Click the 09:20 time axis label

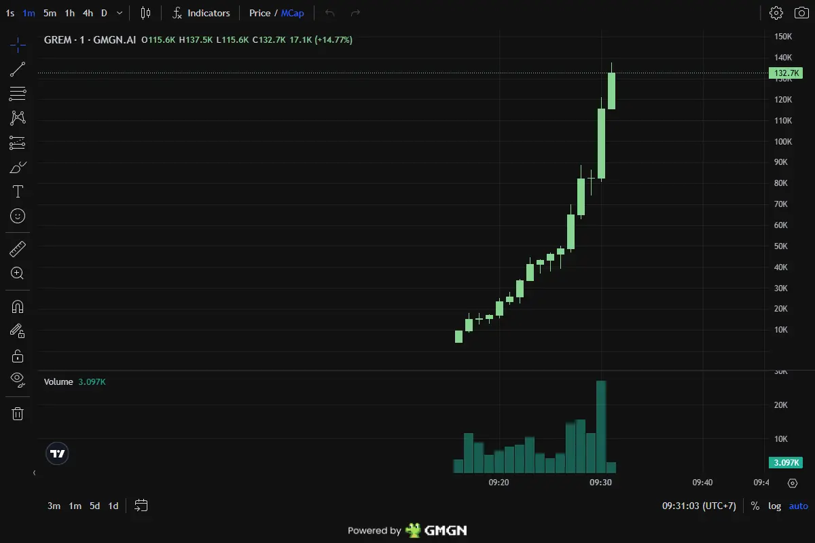[x=499, y=483]
